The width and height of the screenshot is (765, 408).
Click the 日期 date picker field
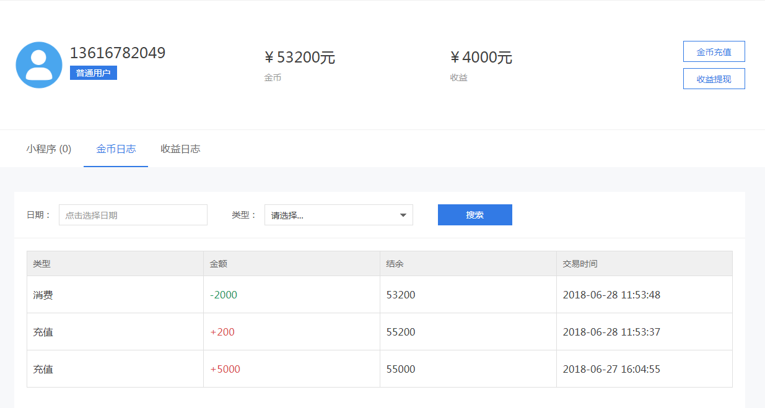(133, 215)
